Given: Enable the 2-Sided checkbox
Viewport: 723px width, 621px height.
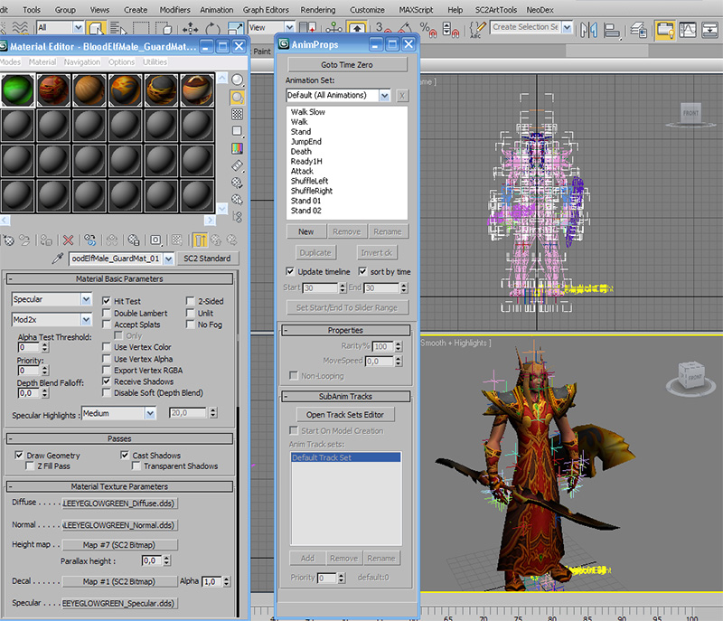Looking at the screenshot, I should [x=190, y=301].
